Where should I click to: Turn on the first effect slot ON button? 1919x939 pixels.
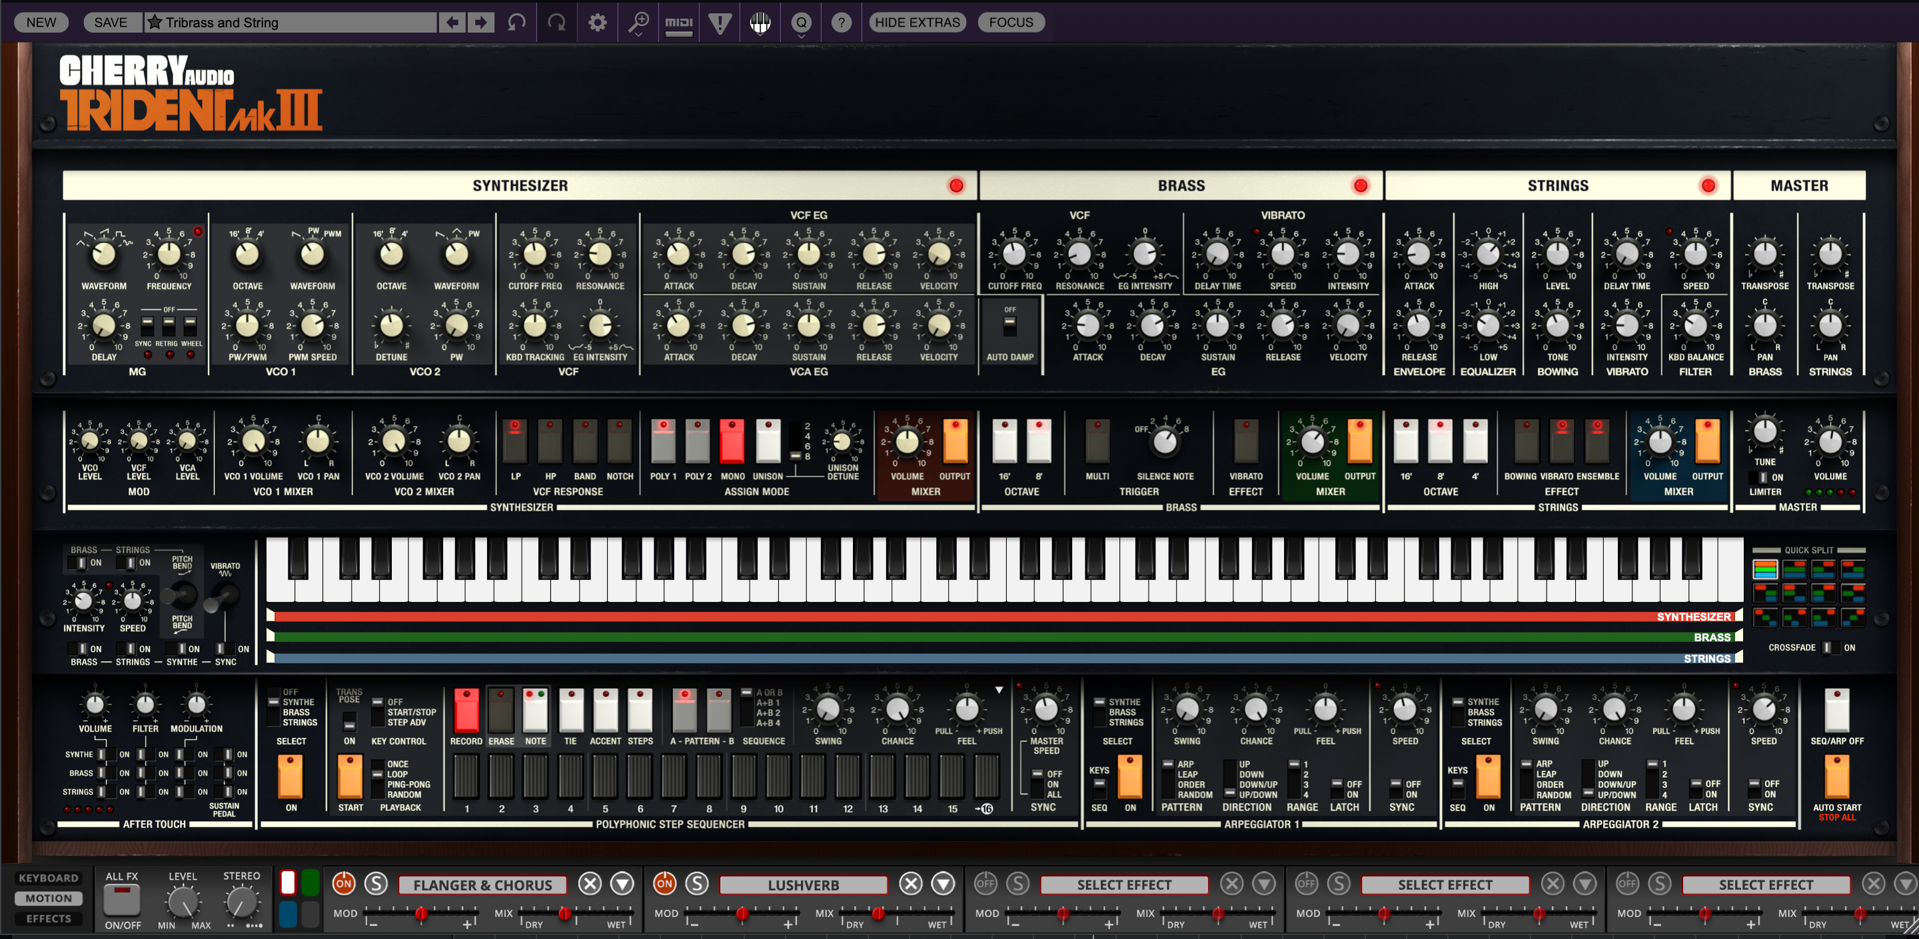point(343,884)
